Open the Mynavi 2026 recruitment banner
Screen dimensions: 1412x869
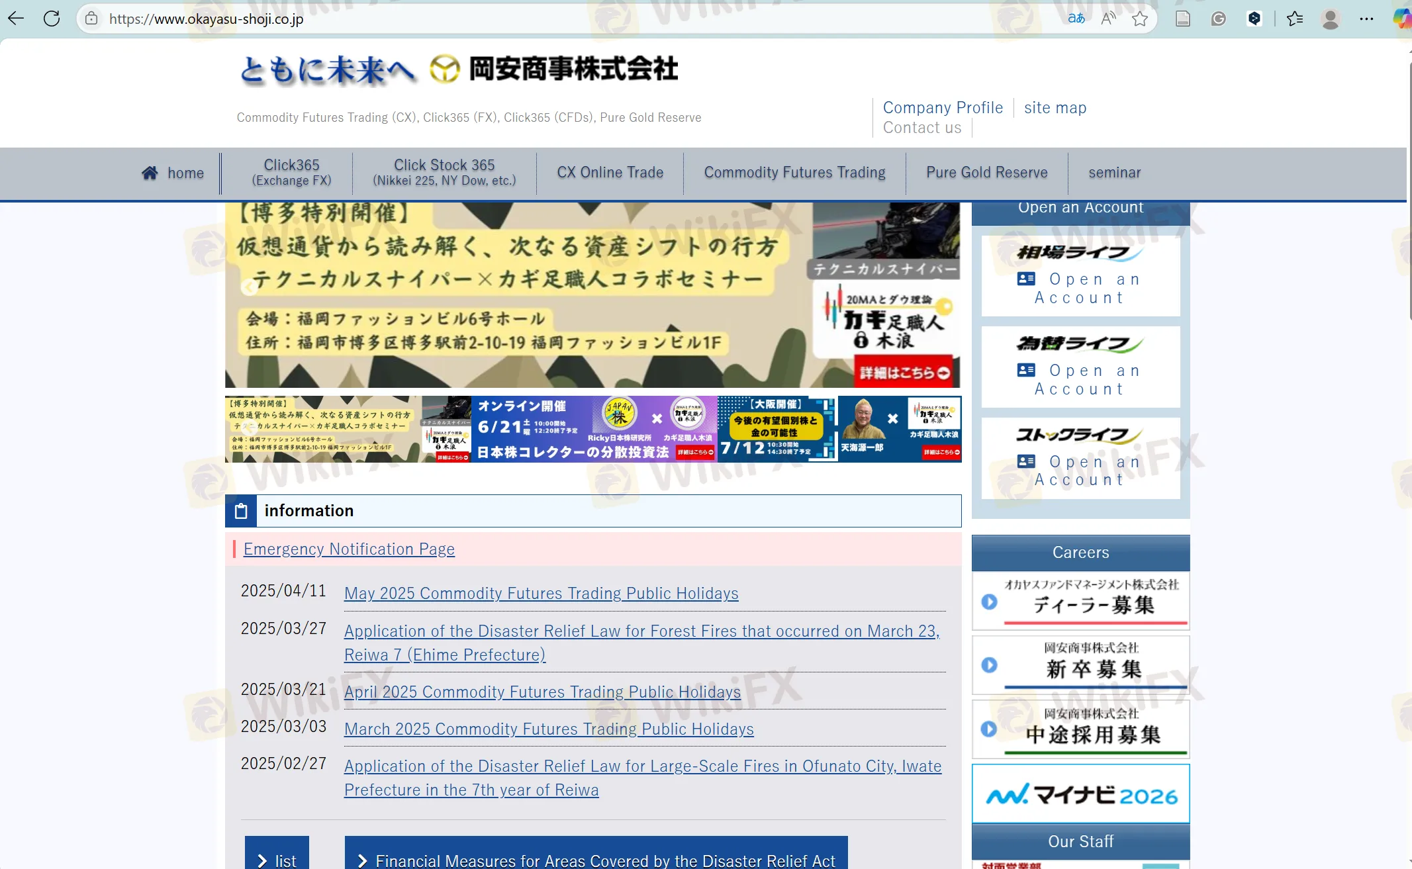pos(1080,794)
